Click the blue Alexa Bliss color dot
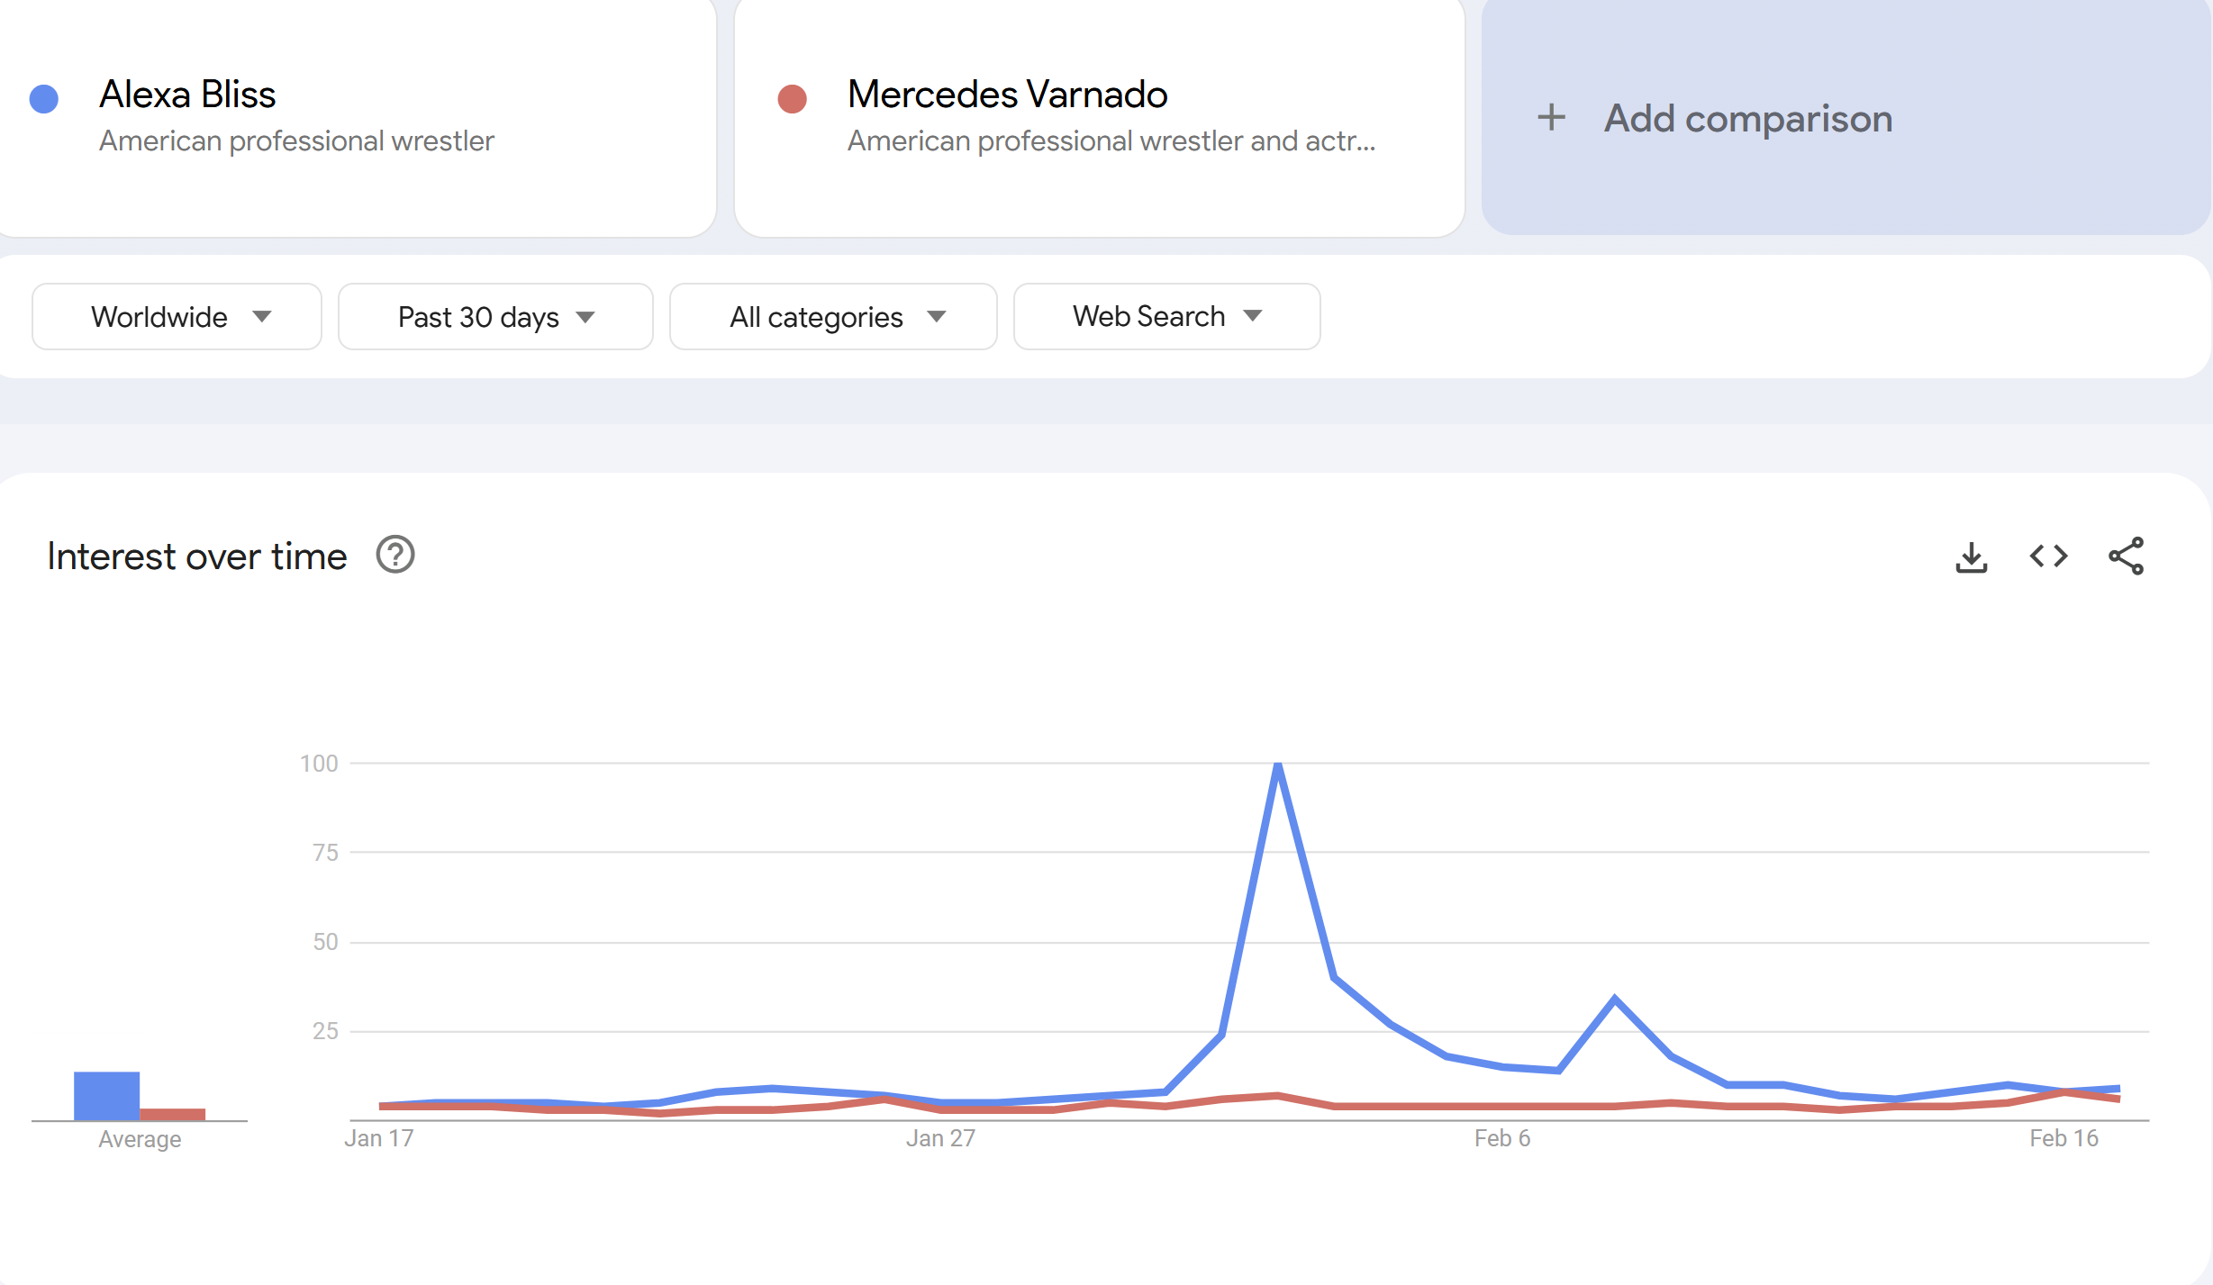The height and width of the screenshot is (1285, 2213). tap(44, 98)
